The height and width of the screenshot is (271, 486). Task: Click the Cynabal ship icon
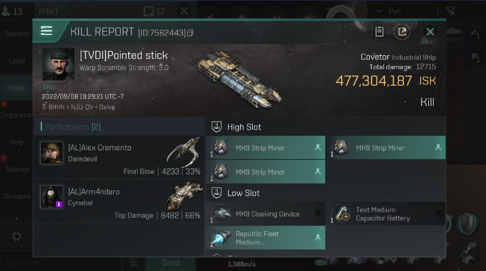pyautogui.click(x=184, y=196)
